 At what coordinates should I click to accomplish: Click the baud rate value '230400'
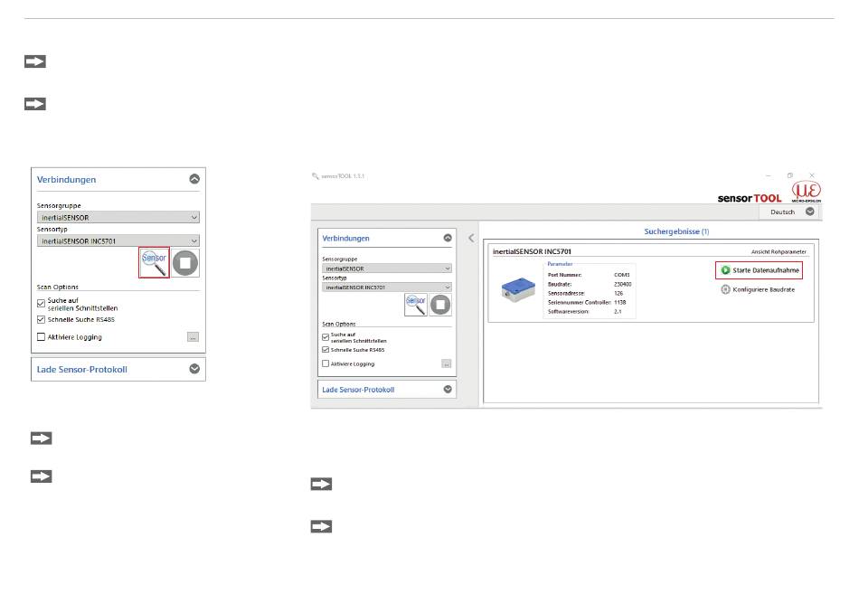622,285
